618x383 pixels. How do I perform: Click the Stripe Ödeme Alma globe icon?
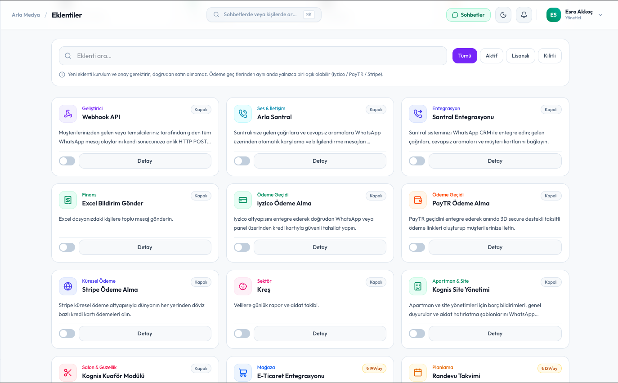tap(68, 286)
